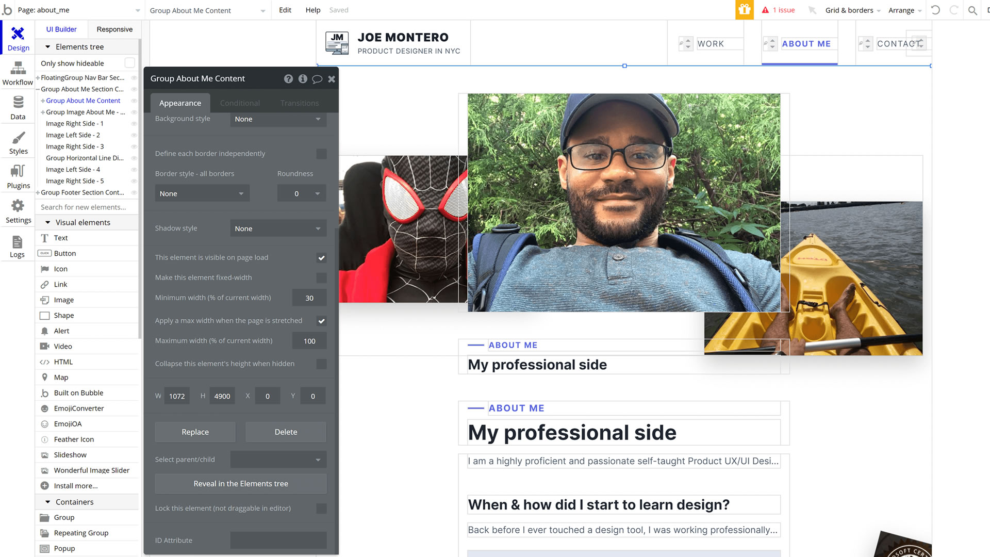Open the Shadow style dropdown
990x557 pixels.
coord(278,228)
